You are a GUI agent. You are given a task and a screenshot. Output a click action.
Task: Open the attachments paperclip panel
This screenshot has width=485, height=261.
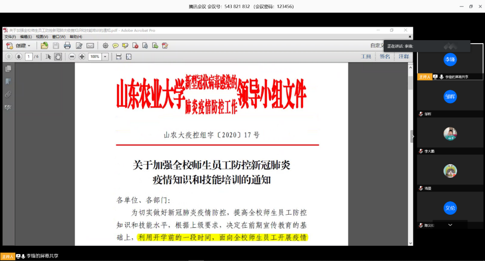[x=8, y=94]
